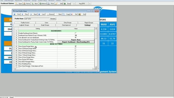This screenshot has width=174, height=98.
Task: Enable Show 30 Minute Design Menu
Action: (76, 51)
